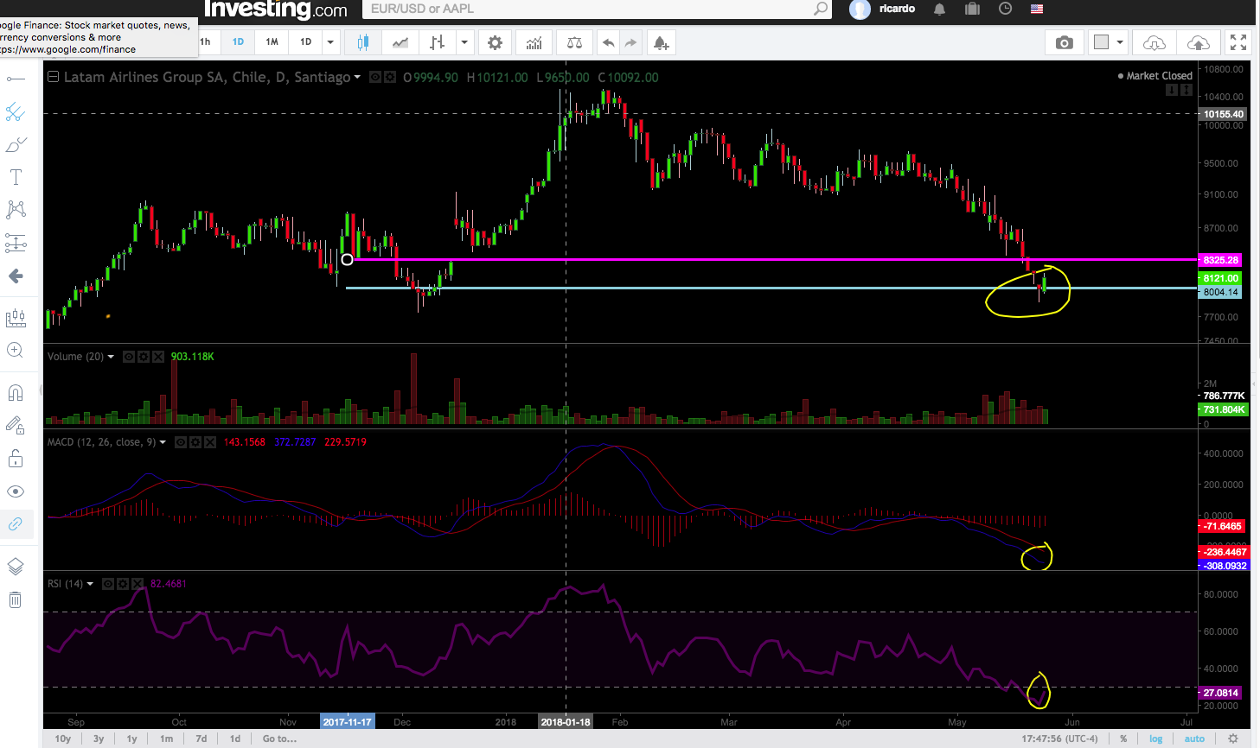Switch to the area chart style icon
1260x748 pixels.
pos(400,42)
